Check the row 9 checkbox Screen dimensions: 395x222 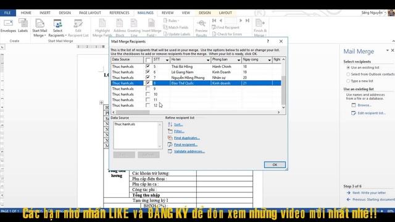tap(148, 89)
